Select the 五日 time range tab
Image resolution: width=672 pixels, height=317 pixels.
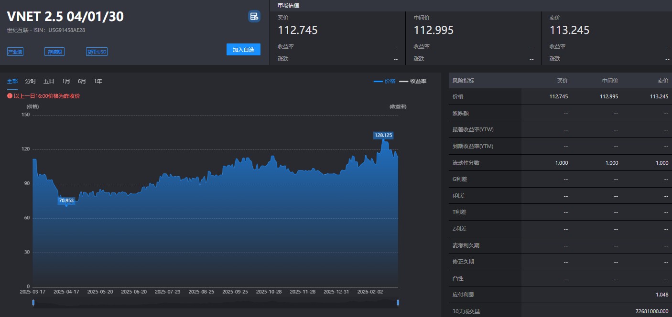click(49, 81)
